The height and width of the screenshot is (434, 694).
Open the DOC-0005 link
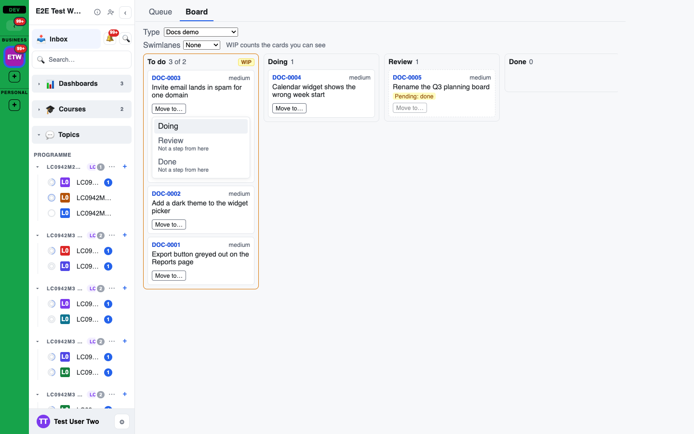[407, 77]
